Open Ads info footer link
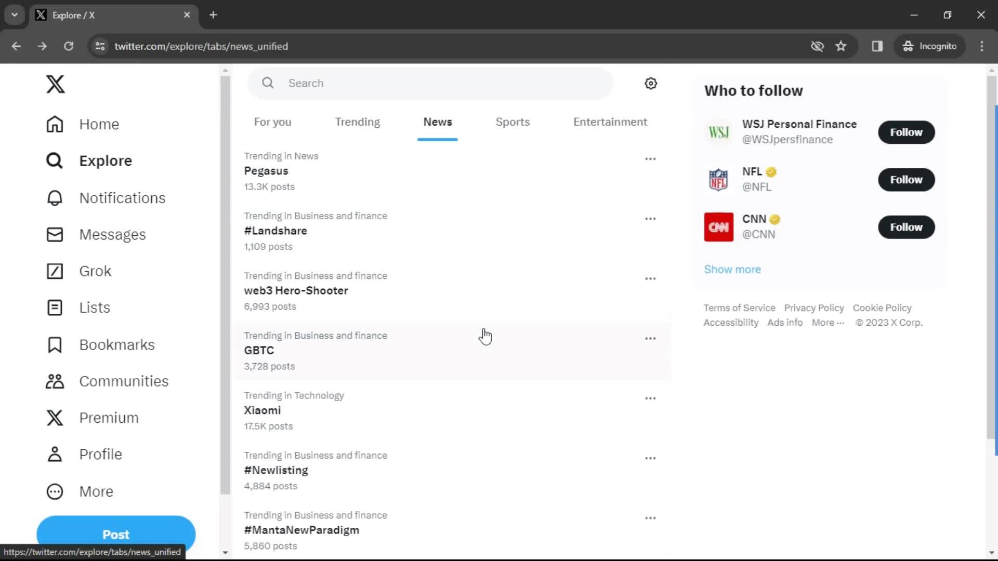The height and width of the screenshot is (561, 998). tap(785, 323)
